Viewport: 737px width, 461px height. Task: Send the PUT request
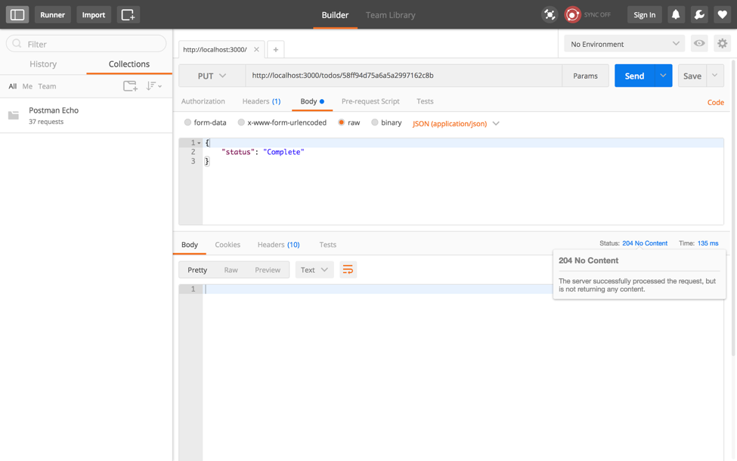point(634,76)
